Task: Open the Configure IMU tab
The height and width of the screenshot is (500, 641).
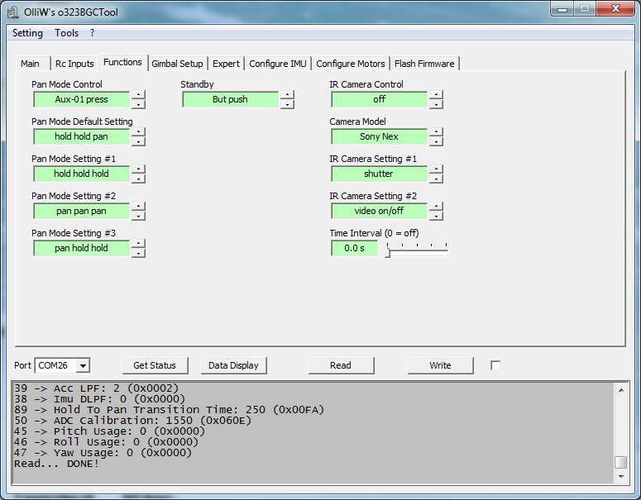Action: 277,64
